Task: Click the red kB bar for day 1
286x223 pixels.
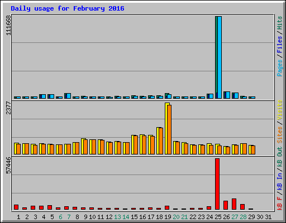Action: pos(16,207)
